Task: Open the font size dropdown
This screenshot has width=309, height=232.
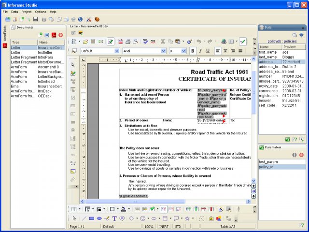Action: pos(183,51)
